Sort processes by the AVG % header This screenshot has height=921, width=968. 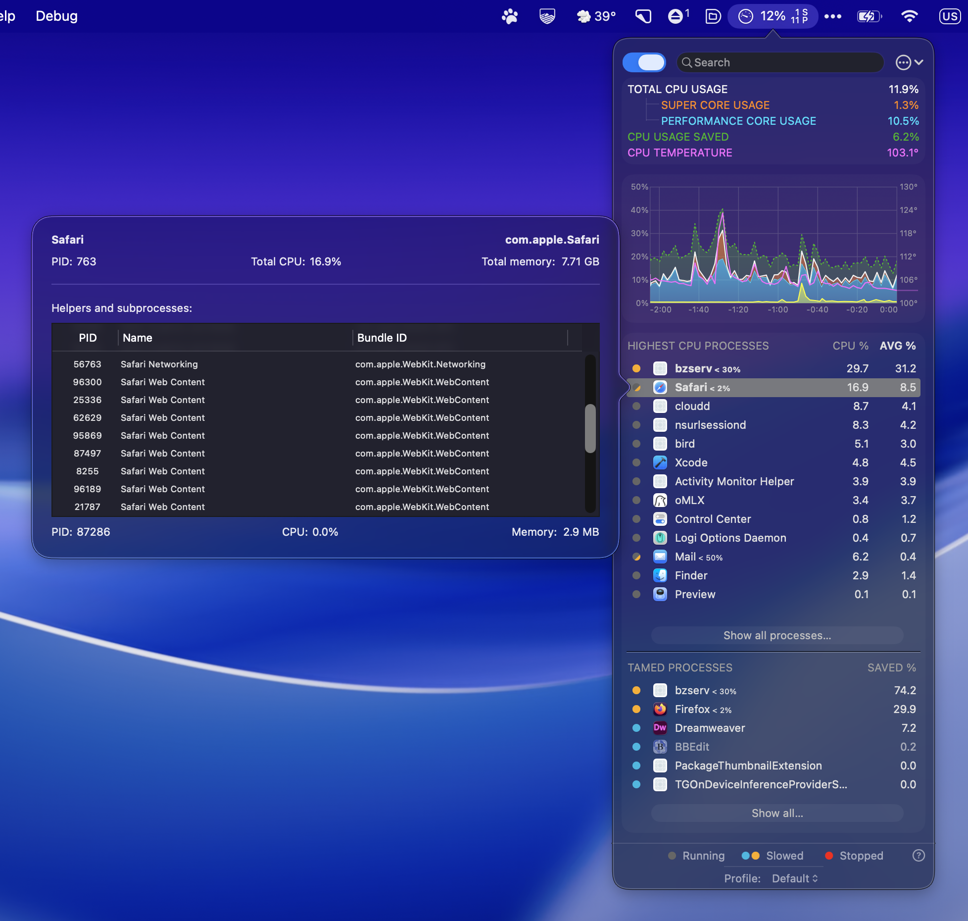click(x=897, y=346)
